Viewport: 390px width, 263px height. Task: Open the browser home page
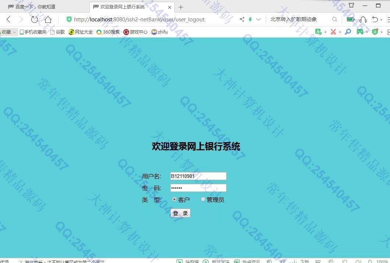click(48, 20)
